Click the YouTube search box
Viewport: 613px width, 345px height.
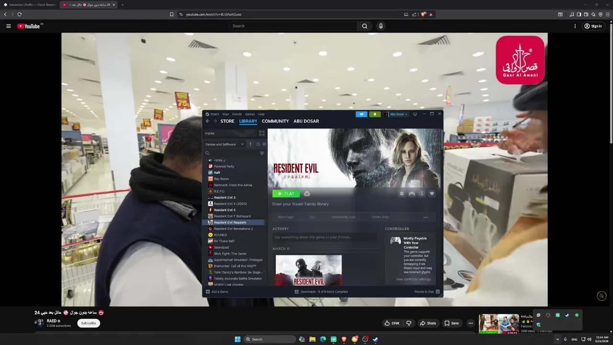293,26
